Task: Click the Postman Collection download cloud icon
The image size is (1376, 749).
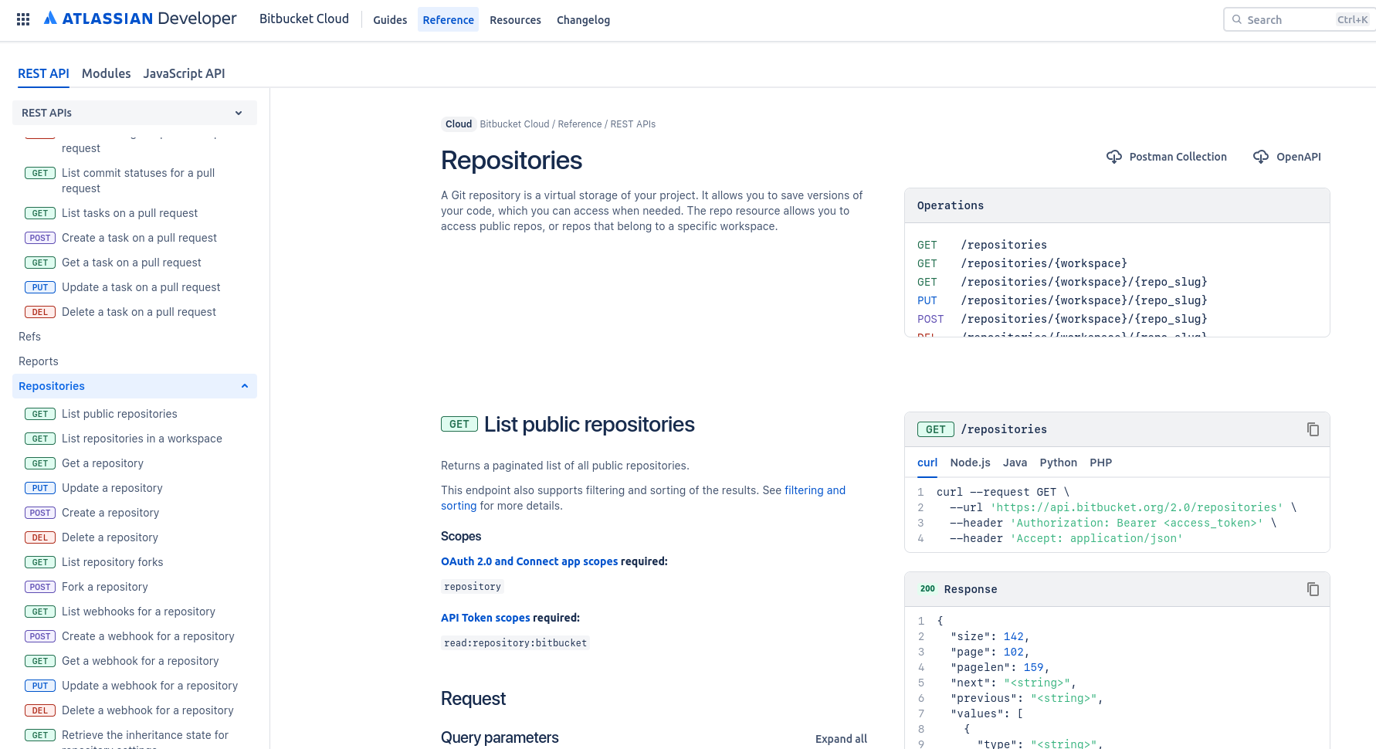Action: coord(1114,157)
